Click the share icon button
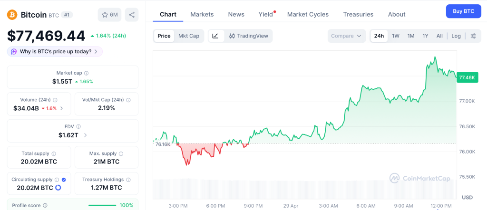The height and width of the screenshot is (210, 487). click(x=132, y=15)
